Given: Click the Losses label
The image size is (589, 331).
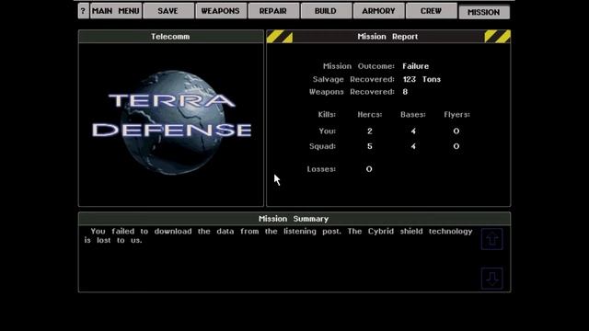Looking at the screenshot, I should 321,169.
